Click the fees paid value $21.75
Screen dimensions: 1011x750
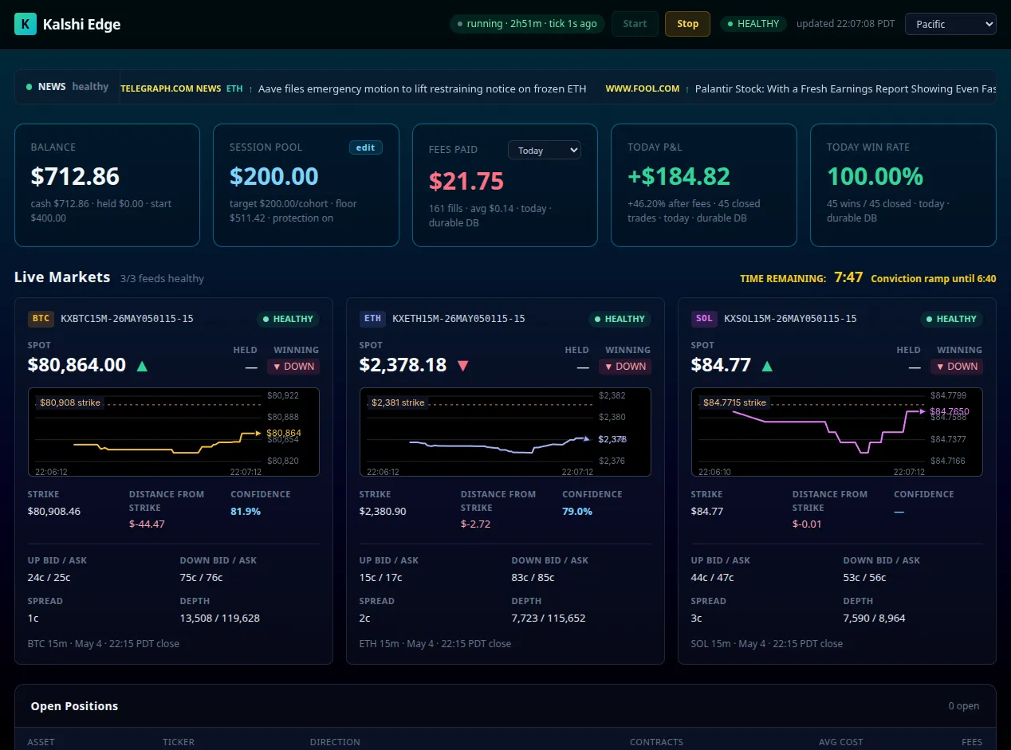pyautogui.click(x=466, y=181)
